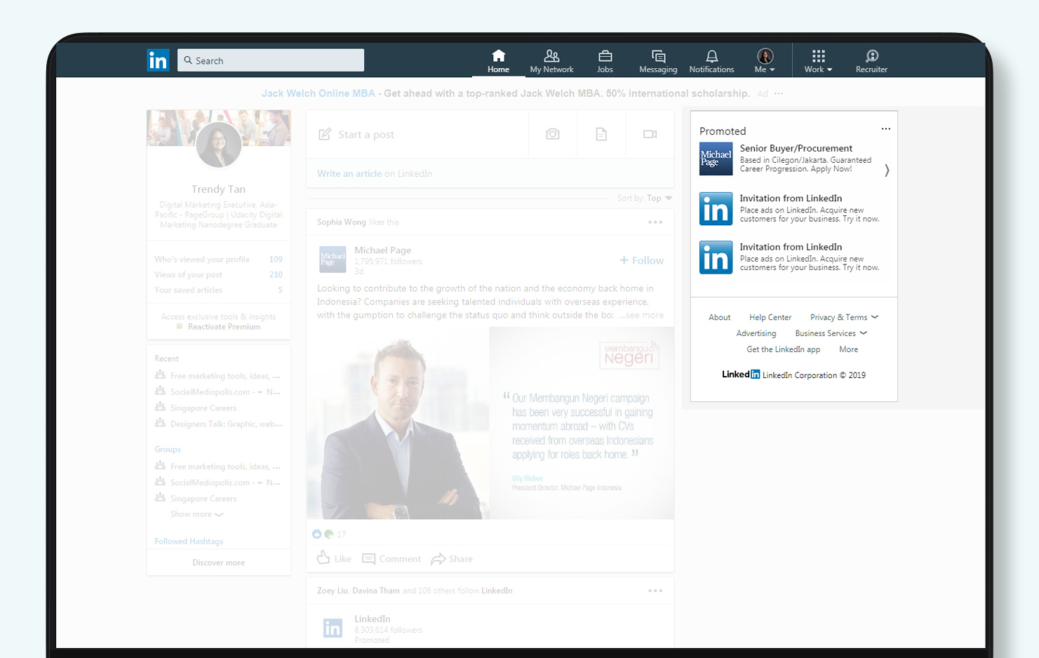Expand post text with see more

click(641, 316)
